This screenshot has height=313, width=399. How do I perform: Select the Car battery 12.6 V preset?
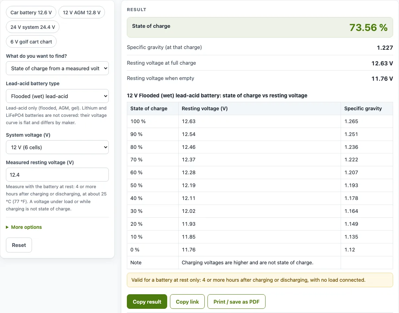point(31,13)
